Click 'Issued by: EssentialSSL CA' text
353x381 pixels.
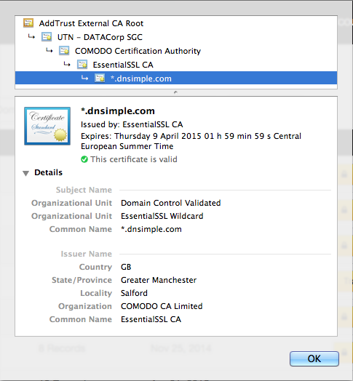coord(132,124)
